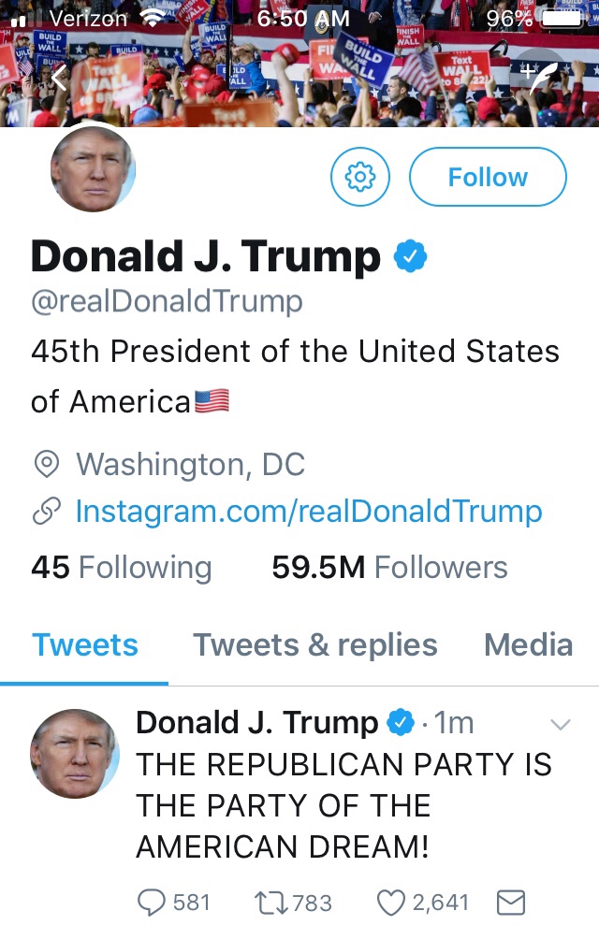This screenshot has width=599, height=925.
Task: Open the profile settings gear icon
Action: coord(360,176)
